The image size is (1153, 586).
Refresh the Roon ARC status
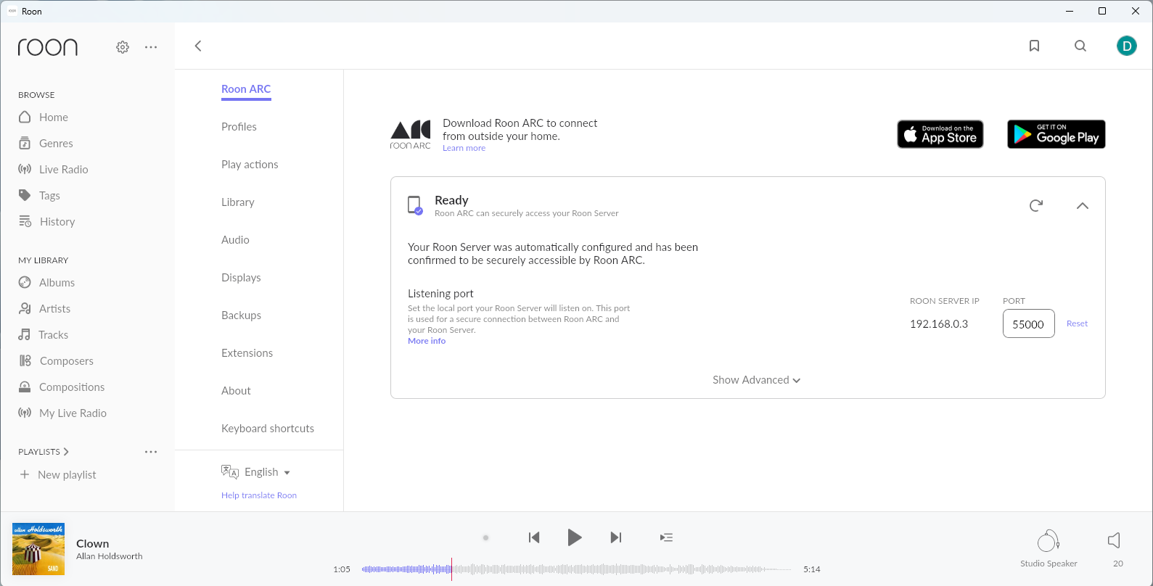[x=1036, y=205]
